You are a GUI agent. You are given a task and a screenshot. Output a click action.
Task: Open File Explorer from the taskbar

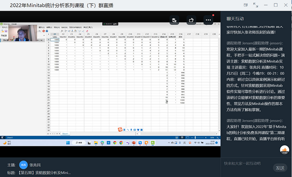click(96, 143)
